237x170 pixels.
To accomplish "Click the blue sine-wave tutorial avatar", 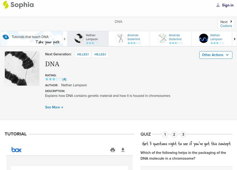I will pos(204,38).
